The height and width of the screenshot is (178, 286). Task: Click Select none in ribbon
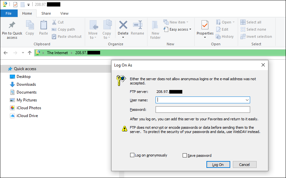253,29
